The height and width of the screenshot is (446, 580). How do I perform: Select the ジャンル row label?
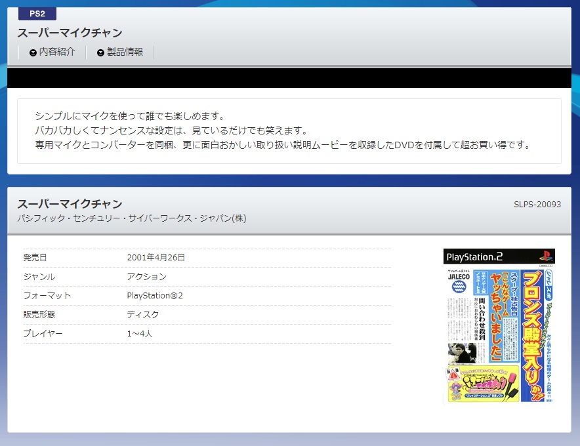[39, 277]
